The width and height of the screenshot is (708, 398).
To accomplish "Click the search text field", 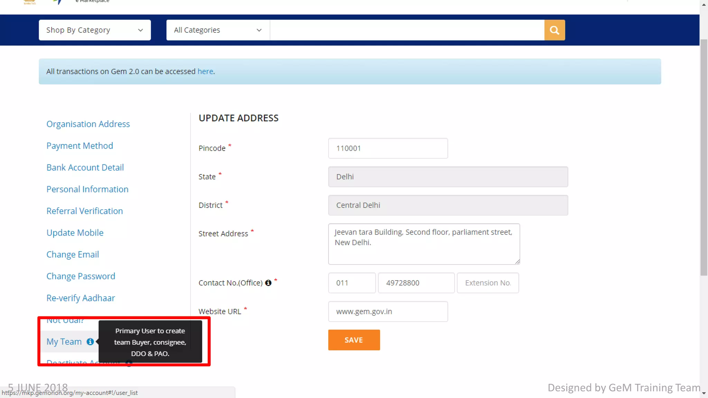I will pyautogui.click(x=407, y=30).
